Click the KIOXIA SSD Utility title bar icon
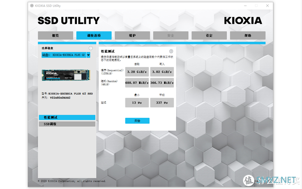The width and height of the screenshot is (302, 189). [x=32, y=6]
